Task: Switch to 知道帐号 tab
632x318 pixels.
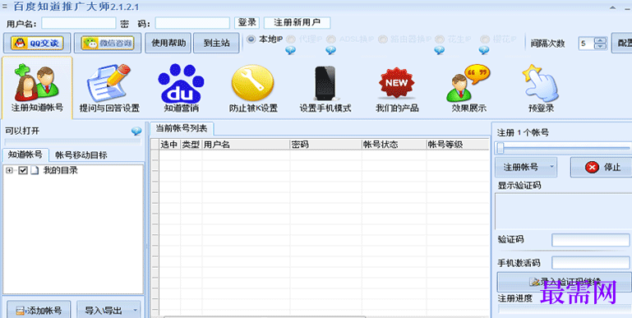Action: (x=25, y=154)
